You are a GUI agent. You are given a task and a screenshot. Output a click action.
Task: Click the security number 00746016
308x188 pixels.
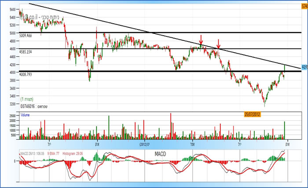pyautogui.click(x=27, y=106)
